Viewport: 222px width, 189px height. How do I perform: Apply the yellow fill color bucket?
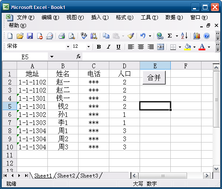[x=187, y=47]
